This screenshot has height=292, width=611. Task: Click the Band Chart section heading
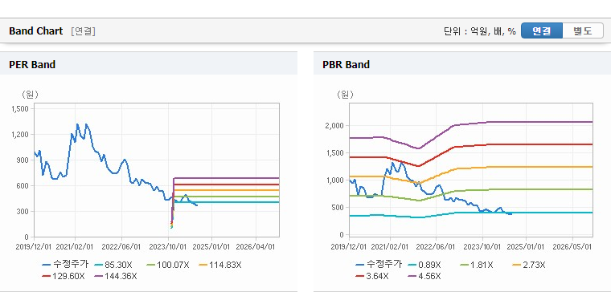pos(36,31)
